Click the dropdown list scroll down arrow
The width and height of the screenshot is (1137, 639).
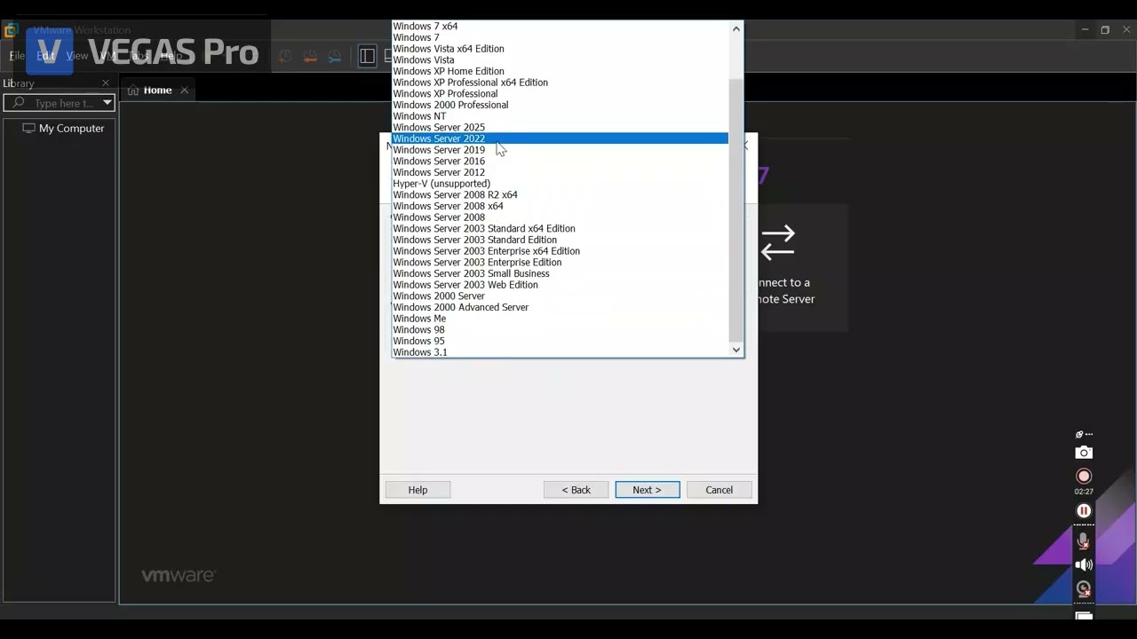point(735,350)
